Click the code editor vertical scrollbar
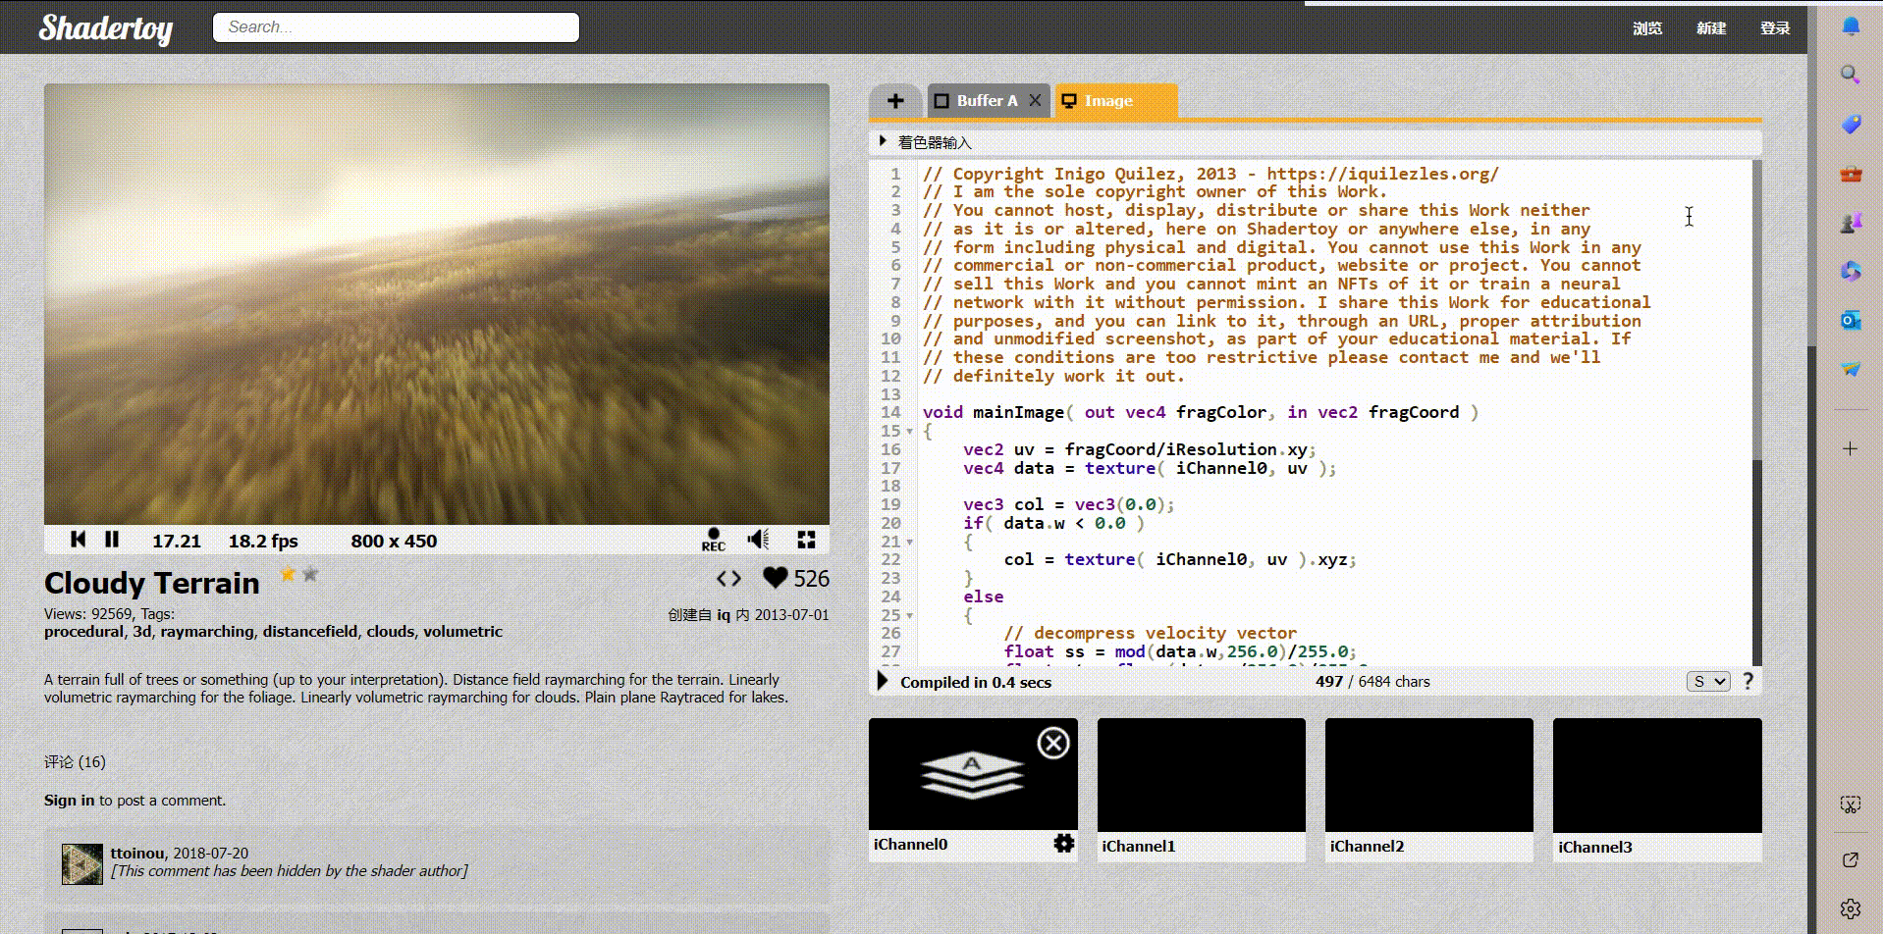Screen dimensions: 1883x934 [x=1756, y=412]
